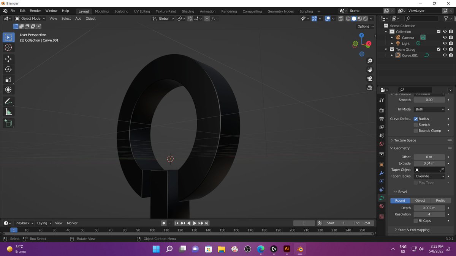Click the Smooth 0.00 value field
The width and height of the screenshot is (456, 256).
click(429, 100)
